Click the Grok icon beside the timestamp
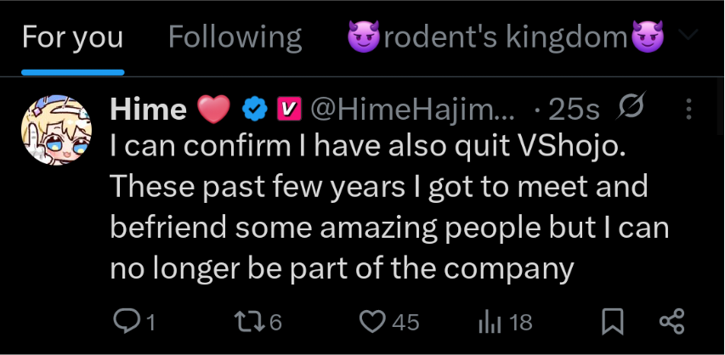Viewport: 725px width, 355px height. coord(630,107)
